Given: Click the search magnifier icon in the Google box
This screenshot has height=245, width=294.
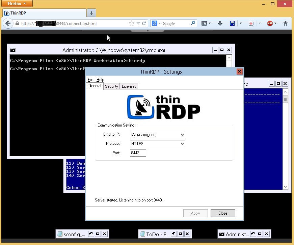Looking at the screenshot, I should coord(193,23).
